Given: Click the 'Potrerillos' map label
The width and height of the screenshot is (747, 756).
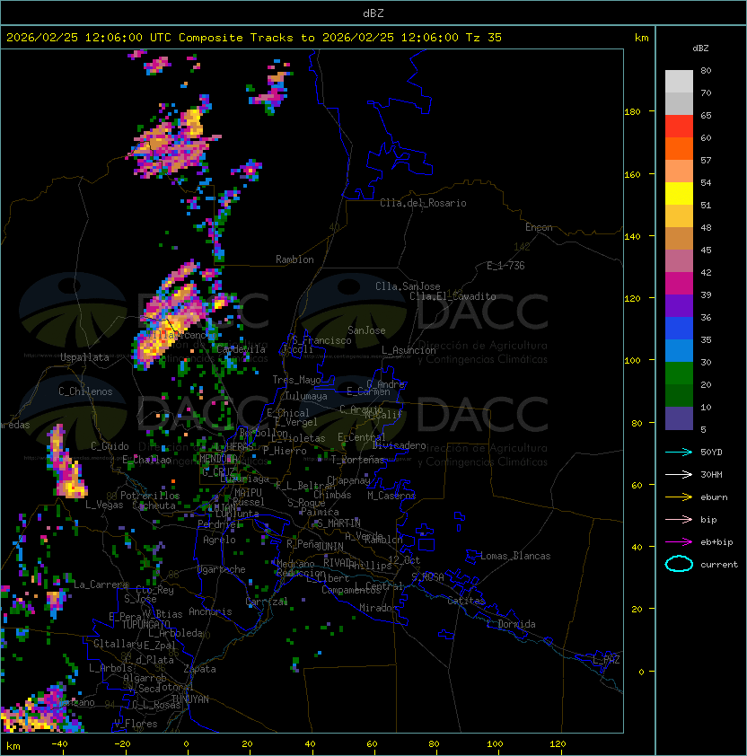Looking at the screenshot, I should pyautogui.click(x=150, y=496).
